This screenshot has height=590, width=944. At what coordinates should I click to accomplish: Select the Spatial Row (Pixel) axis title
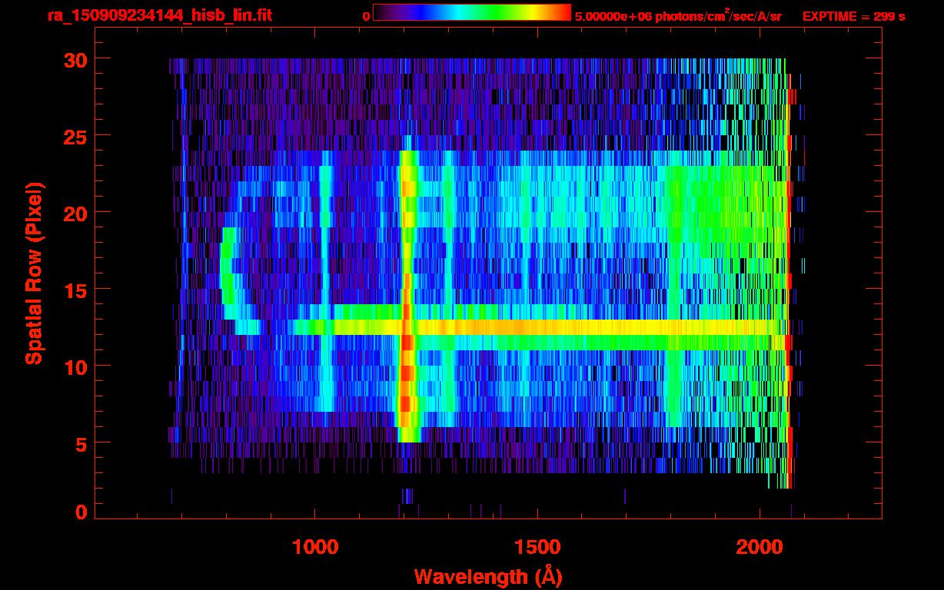point(34,273)
